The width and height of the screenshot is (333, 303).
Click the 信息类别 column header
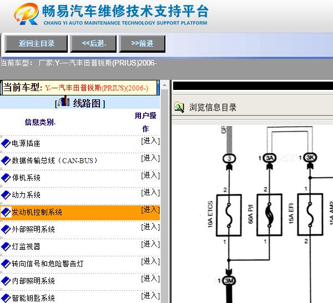(40, 122)
